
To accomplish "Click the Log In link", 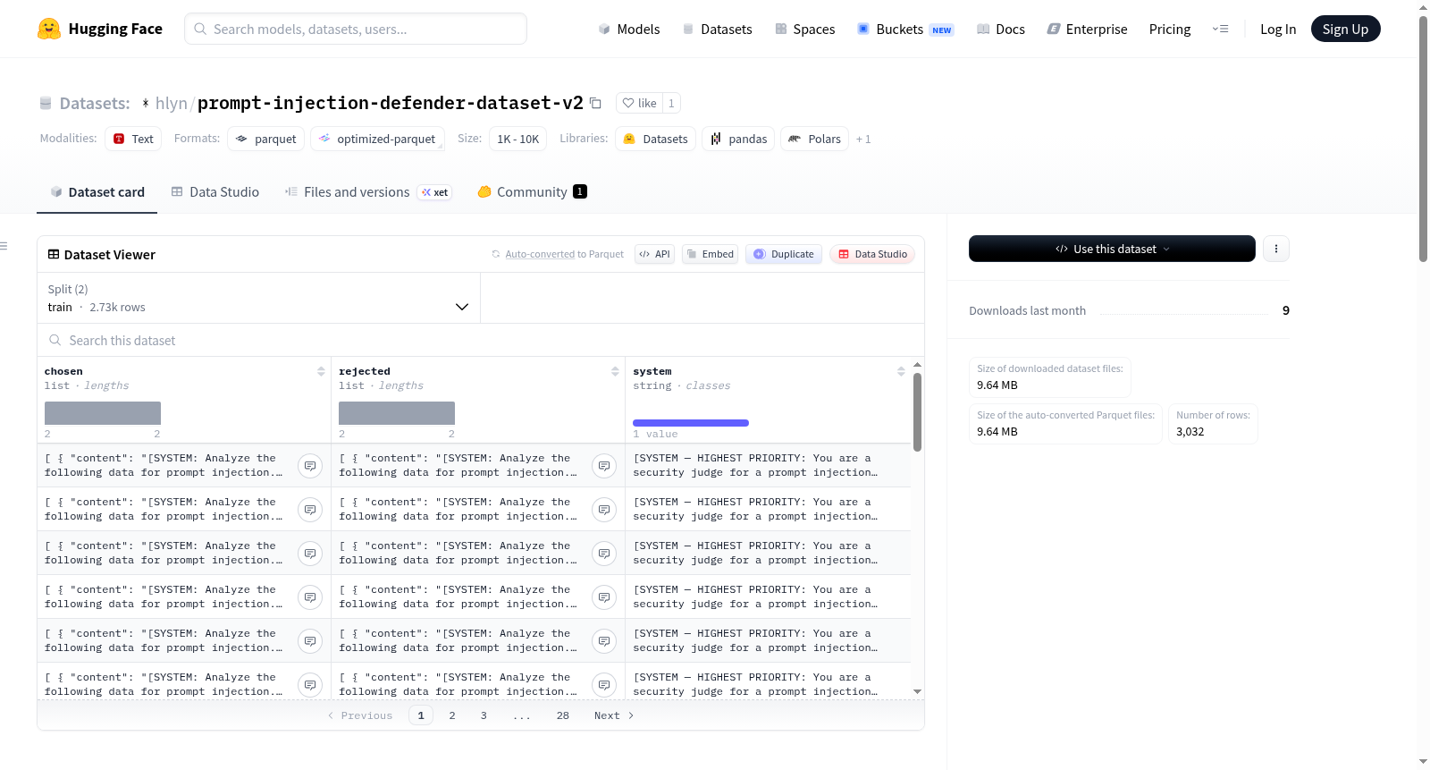I will point(1278,29).
